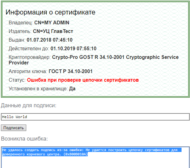
Task: Click the Подписать button
Action: coord(14,128)
